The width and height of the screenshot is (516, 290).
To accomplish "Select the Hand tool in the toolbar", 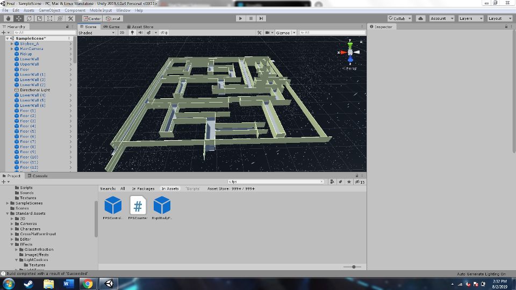I will point(8,18).
